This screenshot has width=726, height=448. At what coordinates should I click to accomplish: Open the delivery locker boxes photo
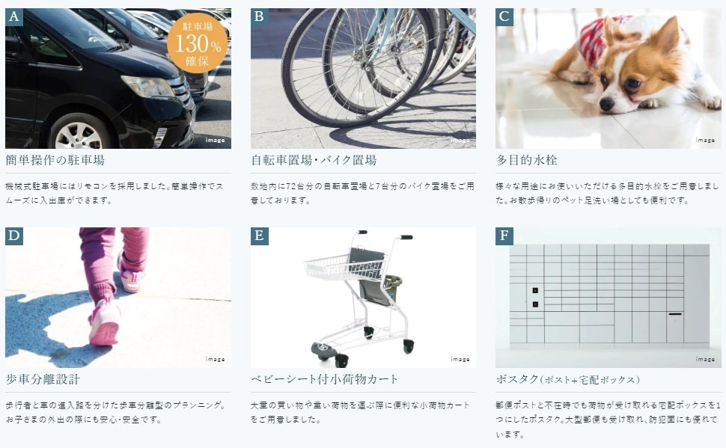click(x=608, y=297)
